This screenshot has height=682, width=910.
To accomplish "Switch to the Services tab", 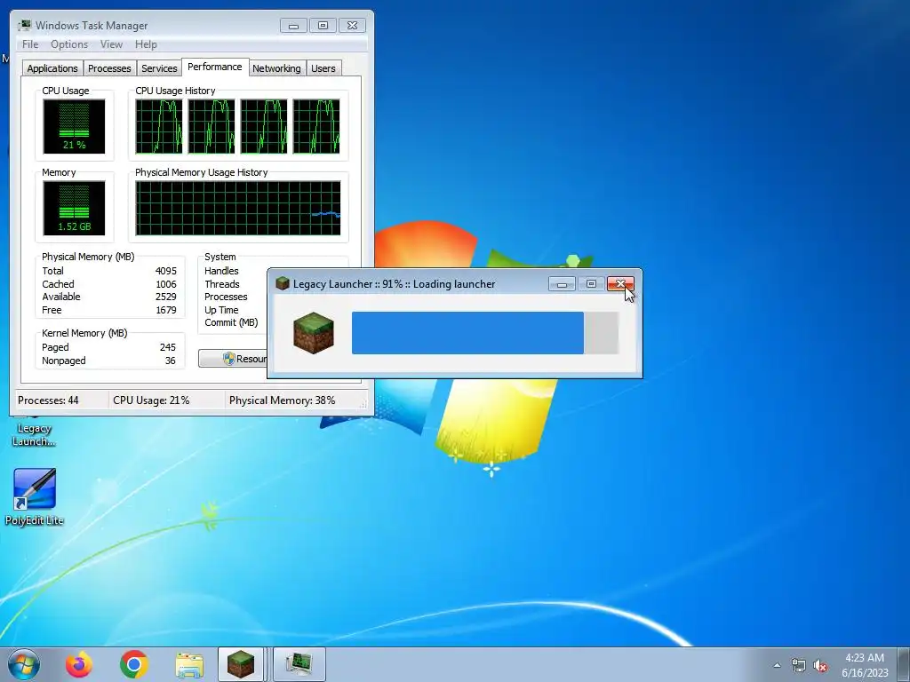I will (x=159, y=68).
